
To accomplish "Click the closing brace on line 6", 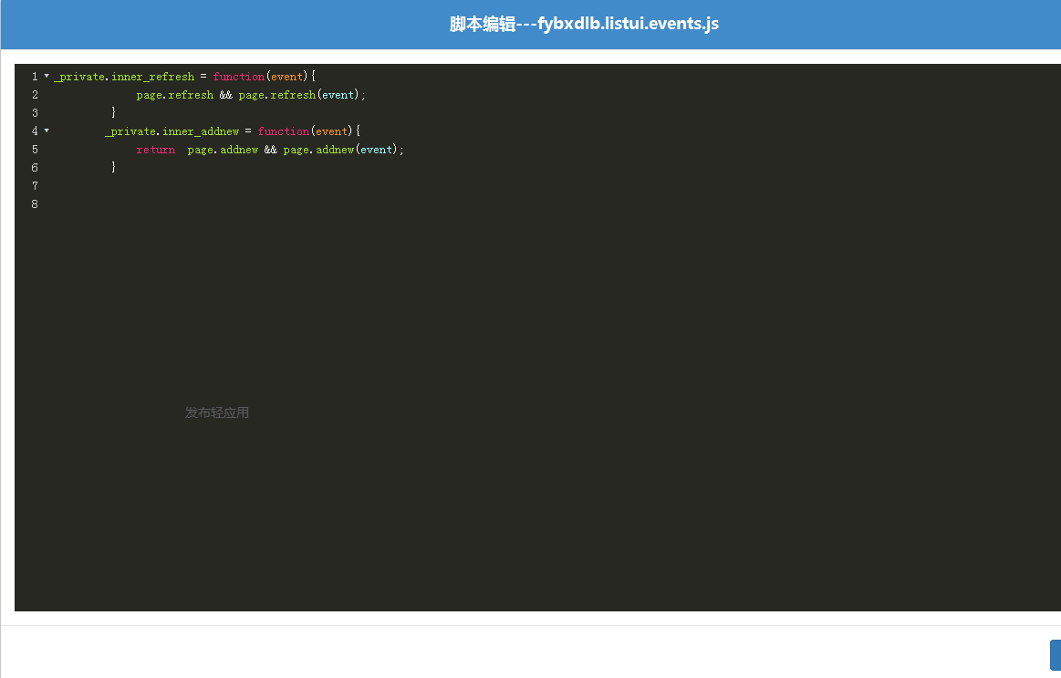I will tap(114, 168).
